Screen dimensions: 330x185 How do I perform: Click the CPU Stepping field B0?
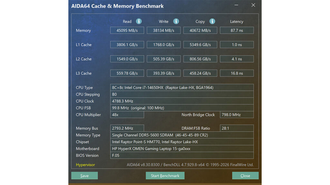tap(182, 94)
